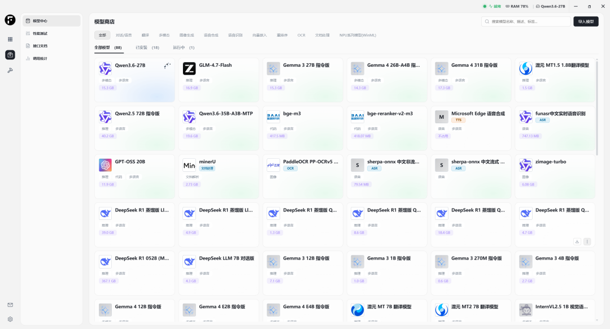Switch to the 运行中 (1) tab
The image size is (610, 329).
coord(184,47)
